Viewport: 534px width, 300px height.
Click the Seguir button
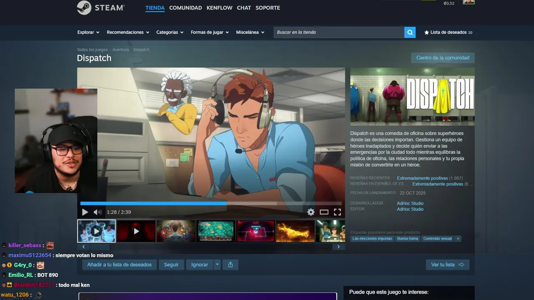[x=171, y=265]
